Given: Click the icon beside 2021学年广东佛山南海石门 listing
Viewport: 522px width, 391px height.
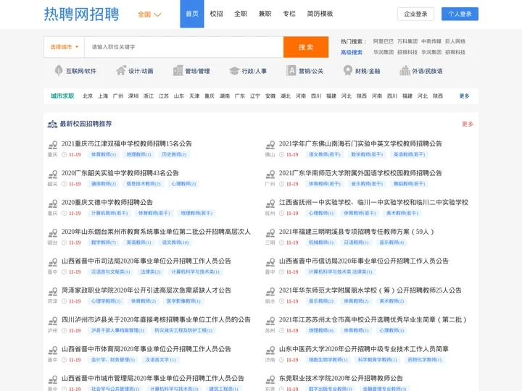Looking at the screenshot, I should (270, 145).
